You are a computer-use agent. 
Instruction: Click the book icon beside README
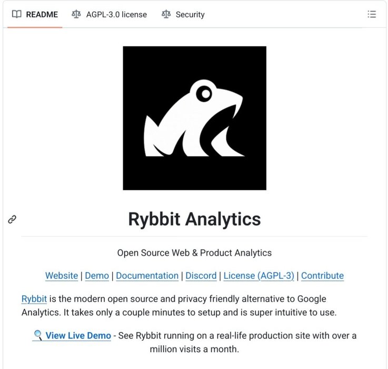pyautogui.click(x=17, y=15)
